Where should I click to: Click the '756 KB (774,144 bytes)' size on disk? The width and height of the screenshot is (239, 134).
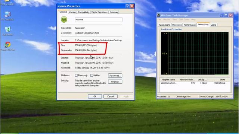point(86,50)
